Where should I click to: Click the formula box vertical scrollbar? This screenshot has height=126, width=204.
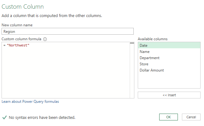pos(132,70)
